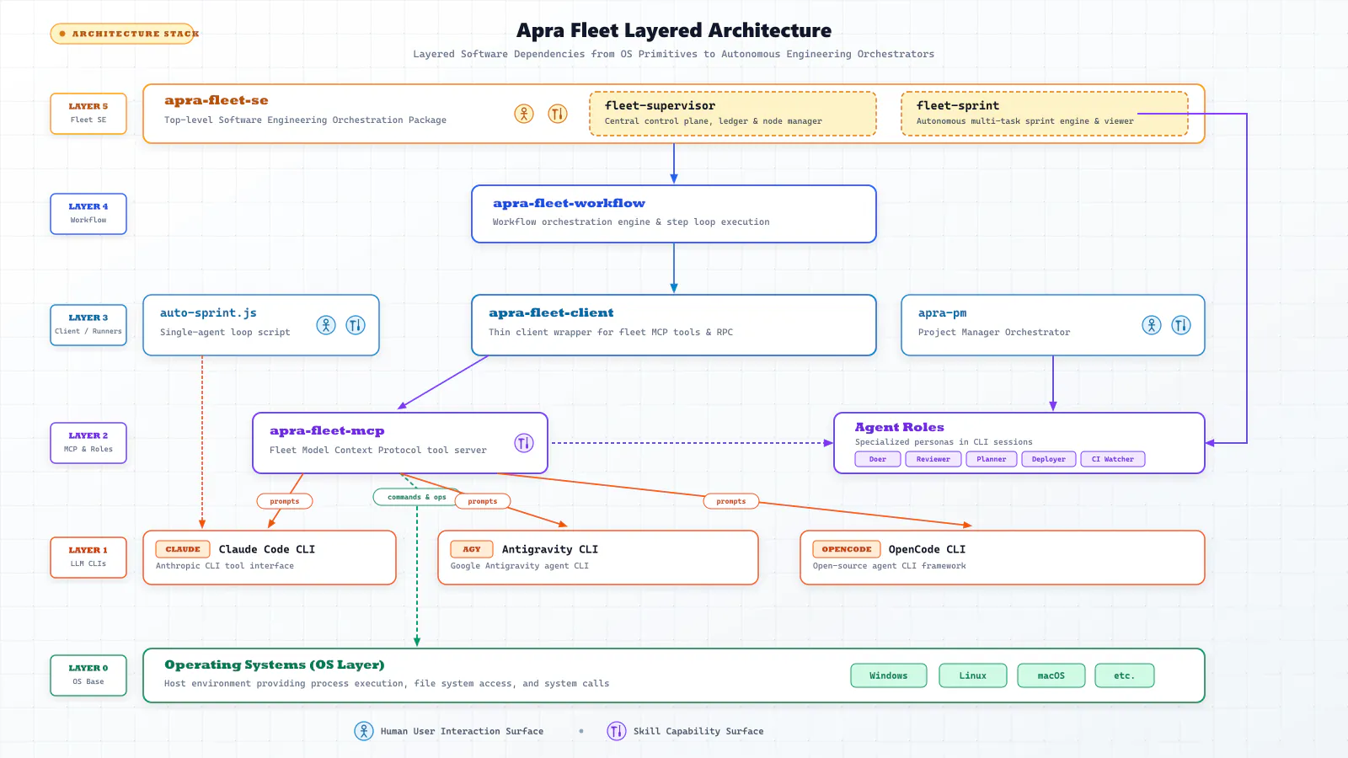This screenshot has width=1348, height=758.
Task: Click the OPENCODE badge
Action: (847, 549)
